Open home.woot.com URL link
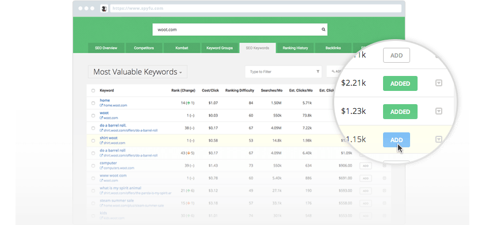Viewport: 486px width, 225px height. pos(115,105)
